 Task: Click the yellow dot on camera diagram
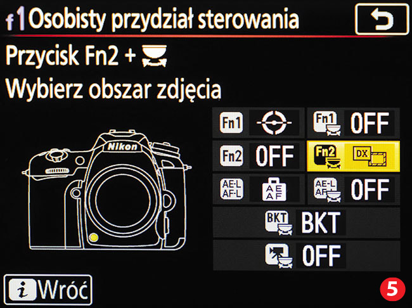(93, 238)
